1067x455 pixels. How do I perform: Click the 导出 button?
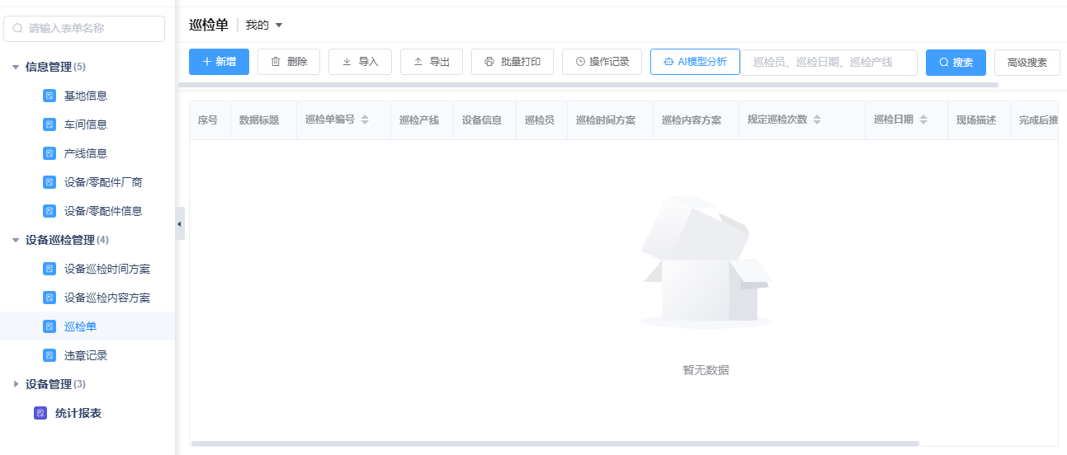[432, 62]
